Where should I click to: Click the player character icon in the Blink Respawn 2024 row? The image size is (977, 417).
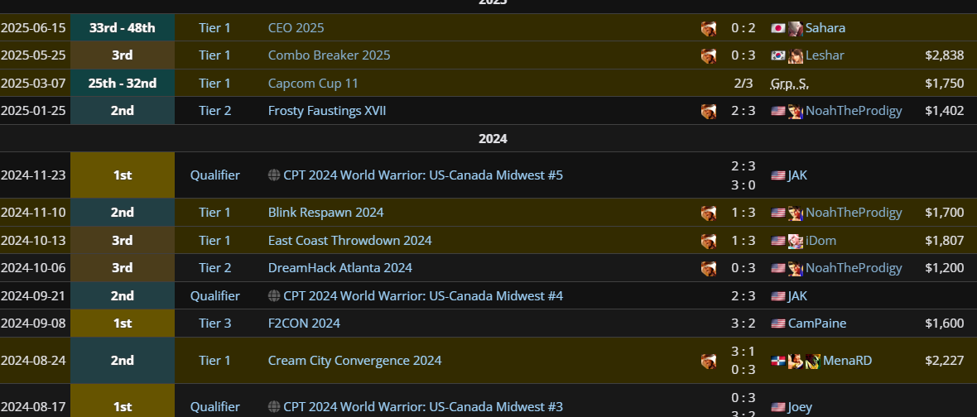click(x=709, y=213)
